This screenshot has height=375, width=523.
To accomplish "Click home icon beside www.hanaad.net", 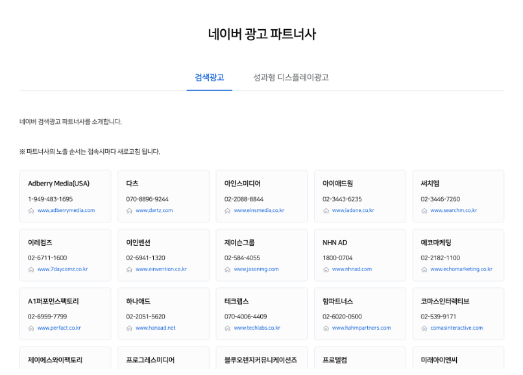I will pos(129,328).
